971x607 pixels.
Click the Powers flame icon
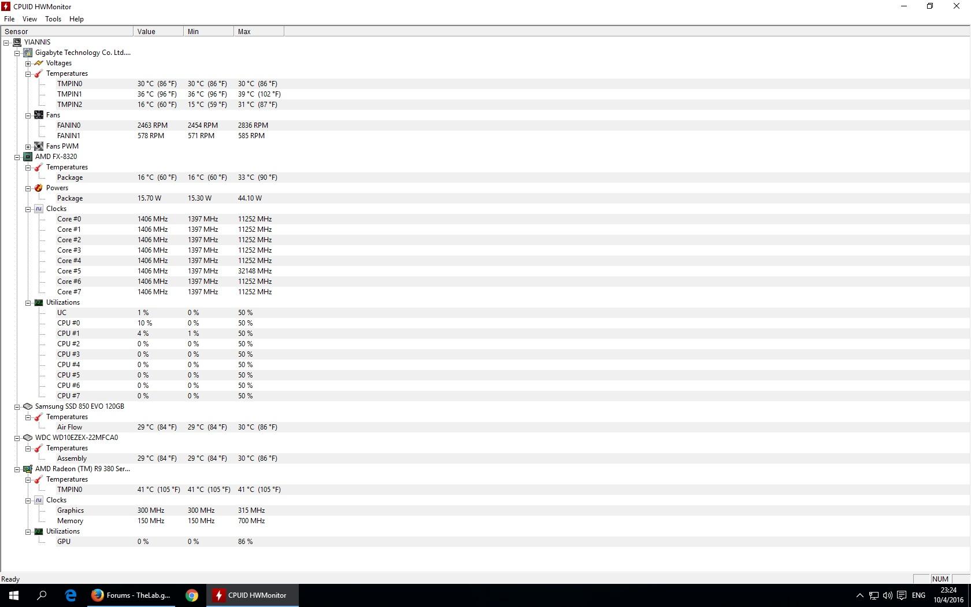[x=39, y=188]
